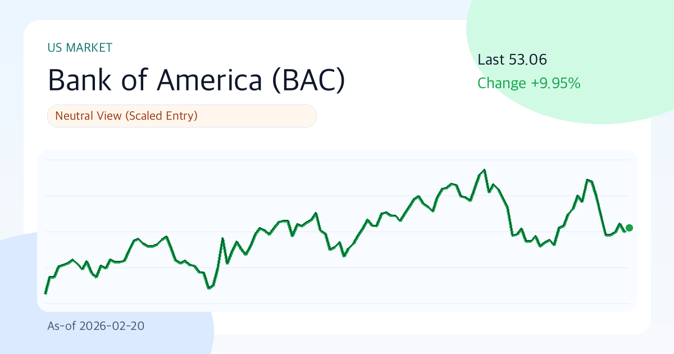Click the word "America" in the heading
Screen dimensions: 674x354
210,80
